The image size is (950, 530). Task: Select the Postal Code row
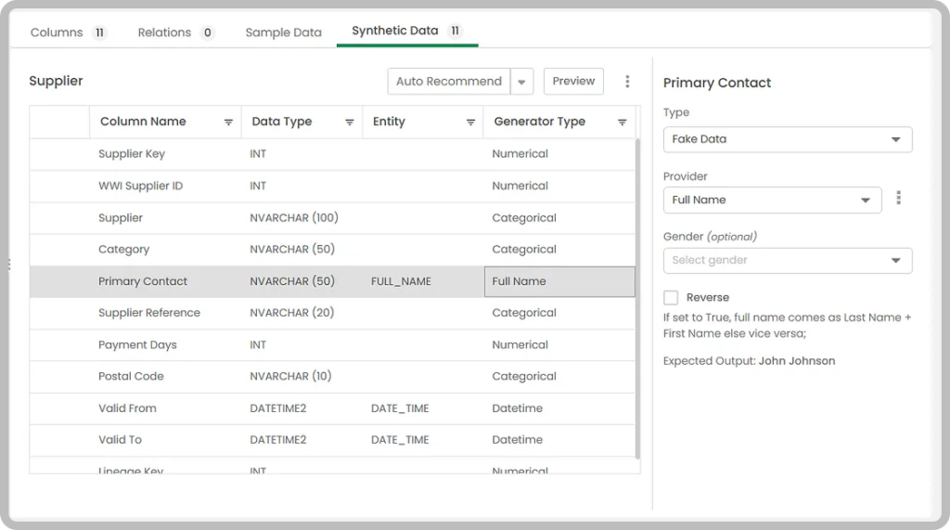click(x=332, y=377)
